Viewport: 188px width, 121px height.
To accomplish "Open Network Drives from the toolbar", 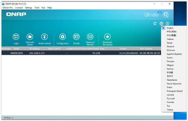I will coord(30,37).
